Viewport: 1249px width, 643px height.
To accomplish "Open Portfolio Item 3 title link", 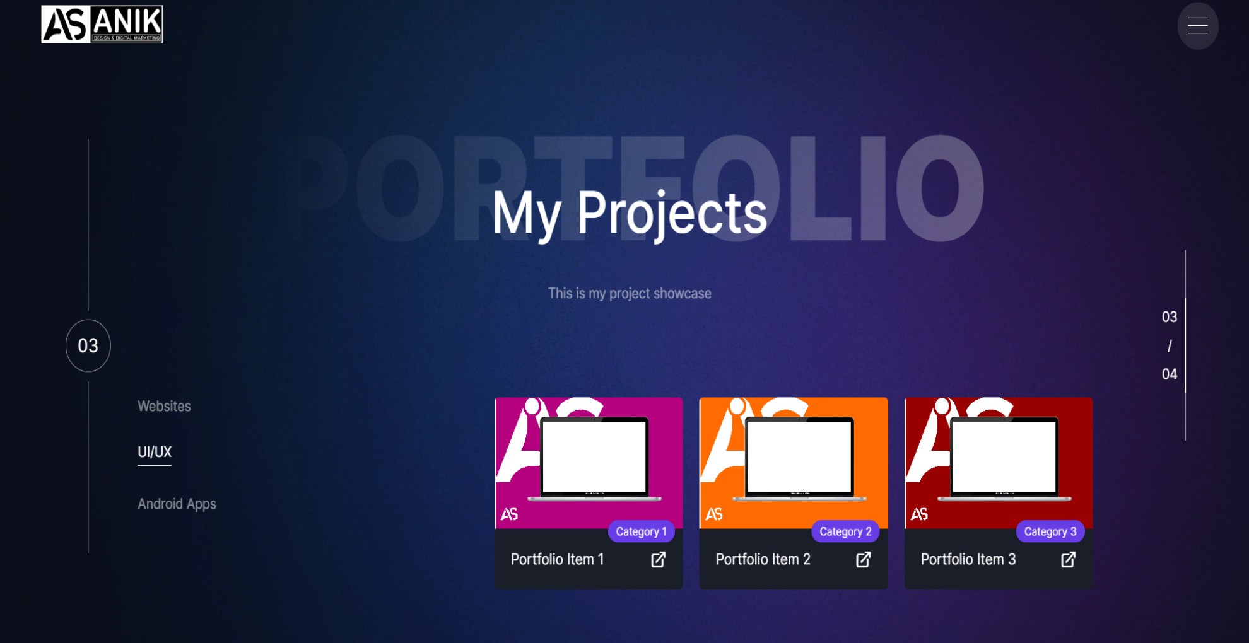I will point(968,559).
